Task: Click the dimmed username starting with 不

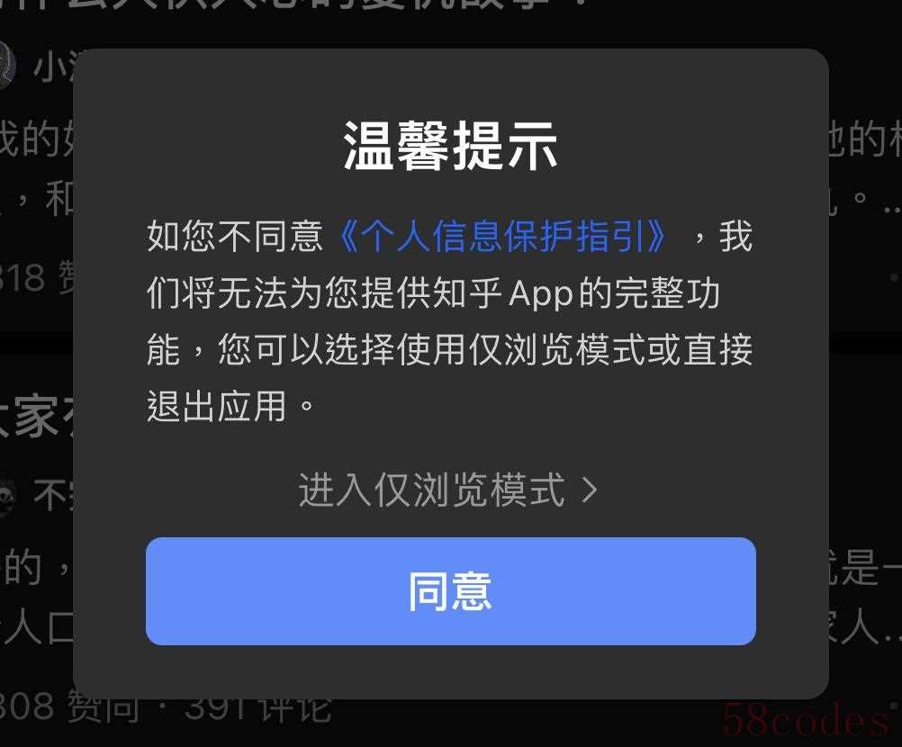Action: pos(53,494)
